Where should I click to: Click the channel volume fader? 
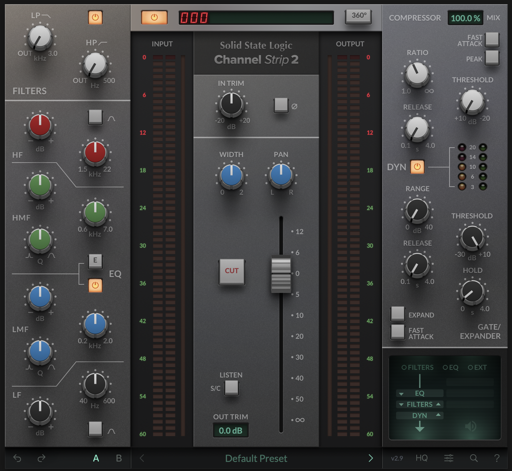tap(281, 274)
